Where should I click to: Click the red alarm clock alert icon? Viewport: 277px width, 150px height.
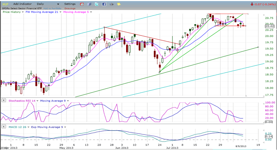82,4
